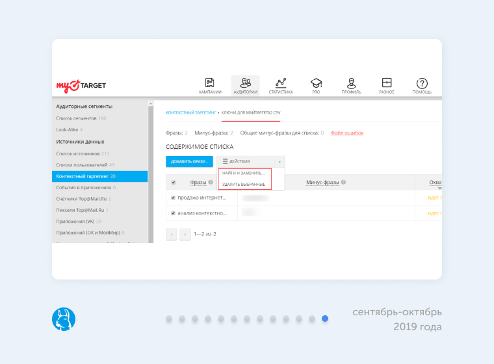Click the next page arrow button
The image size is (494, 364).
click(185, 234)
